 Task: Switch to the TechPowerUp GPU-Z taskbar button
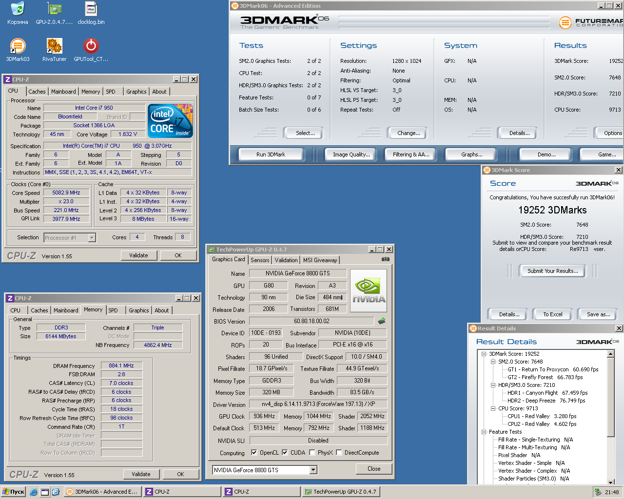tap(341, 492)
